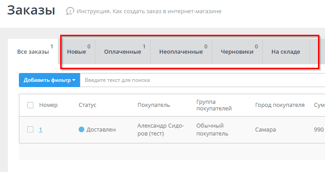Click the Доставлен status cell
325x172 pixels.
click(101, 130)
